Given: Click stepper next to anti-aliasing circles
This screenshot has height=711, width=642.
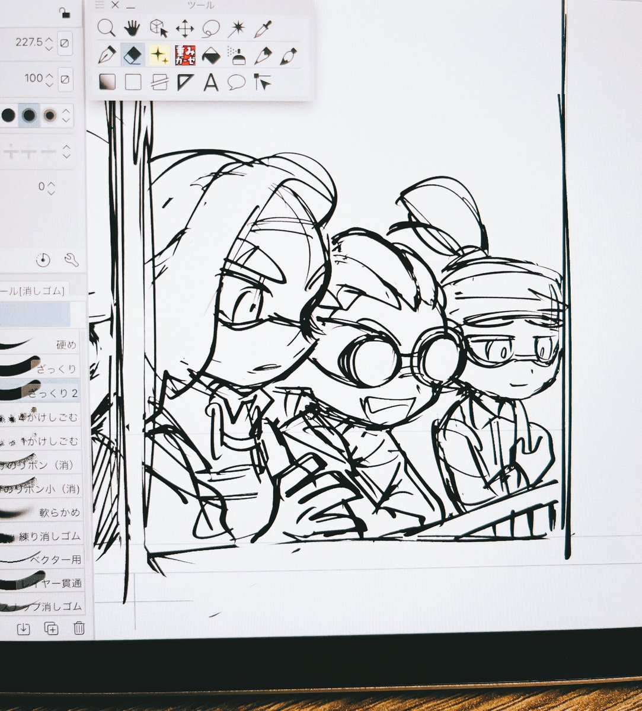Looking at the screenshot, I should pos(66,116).
